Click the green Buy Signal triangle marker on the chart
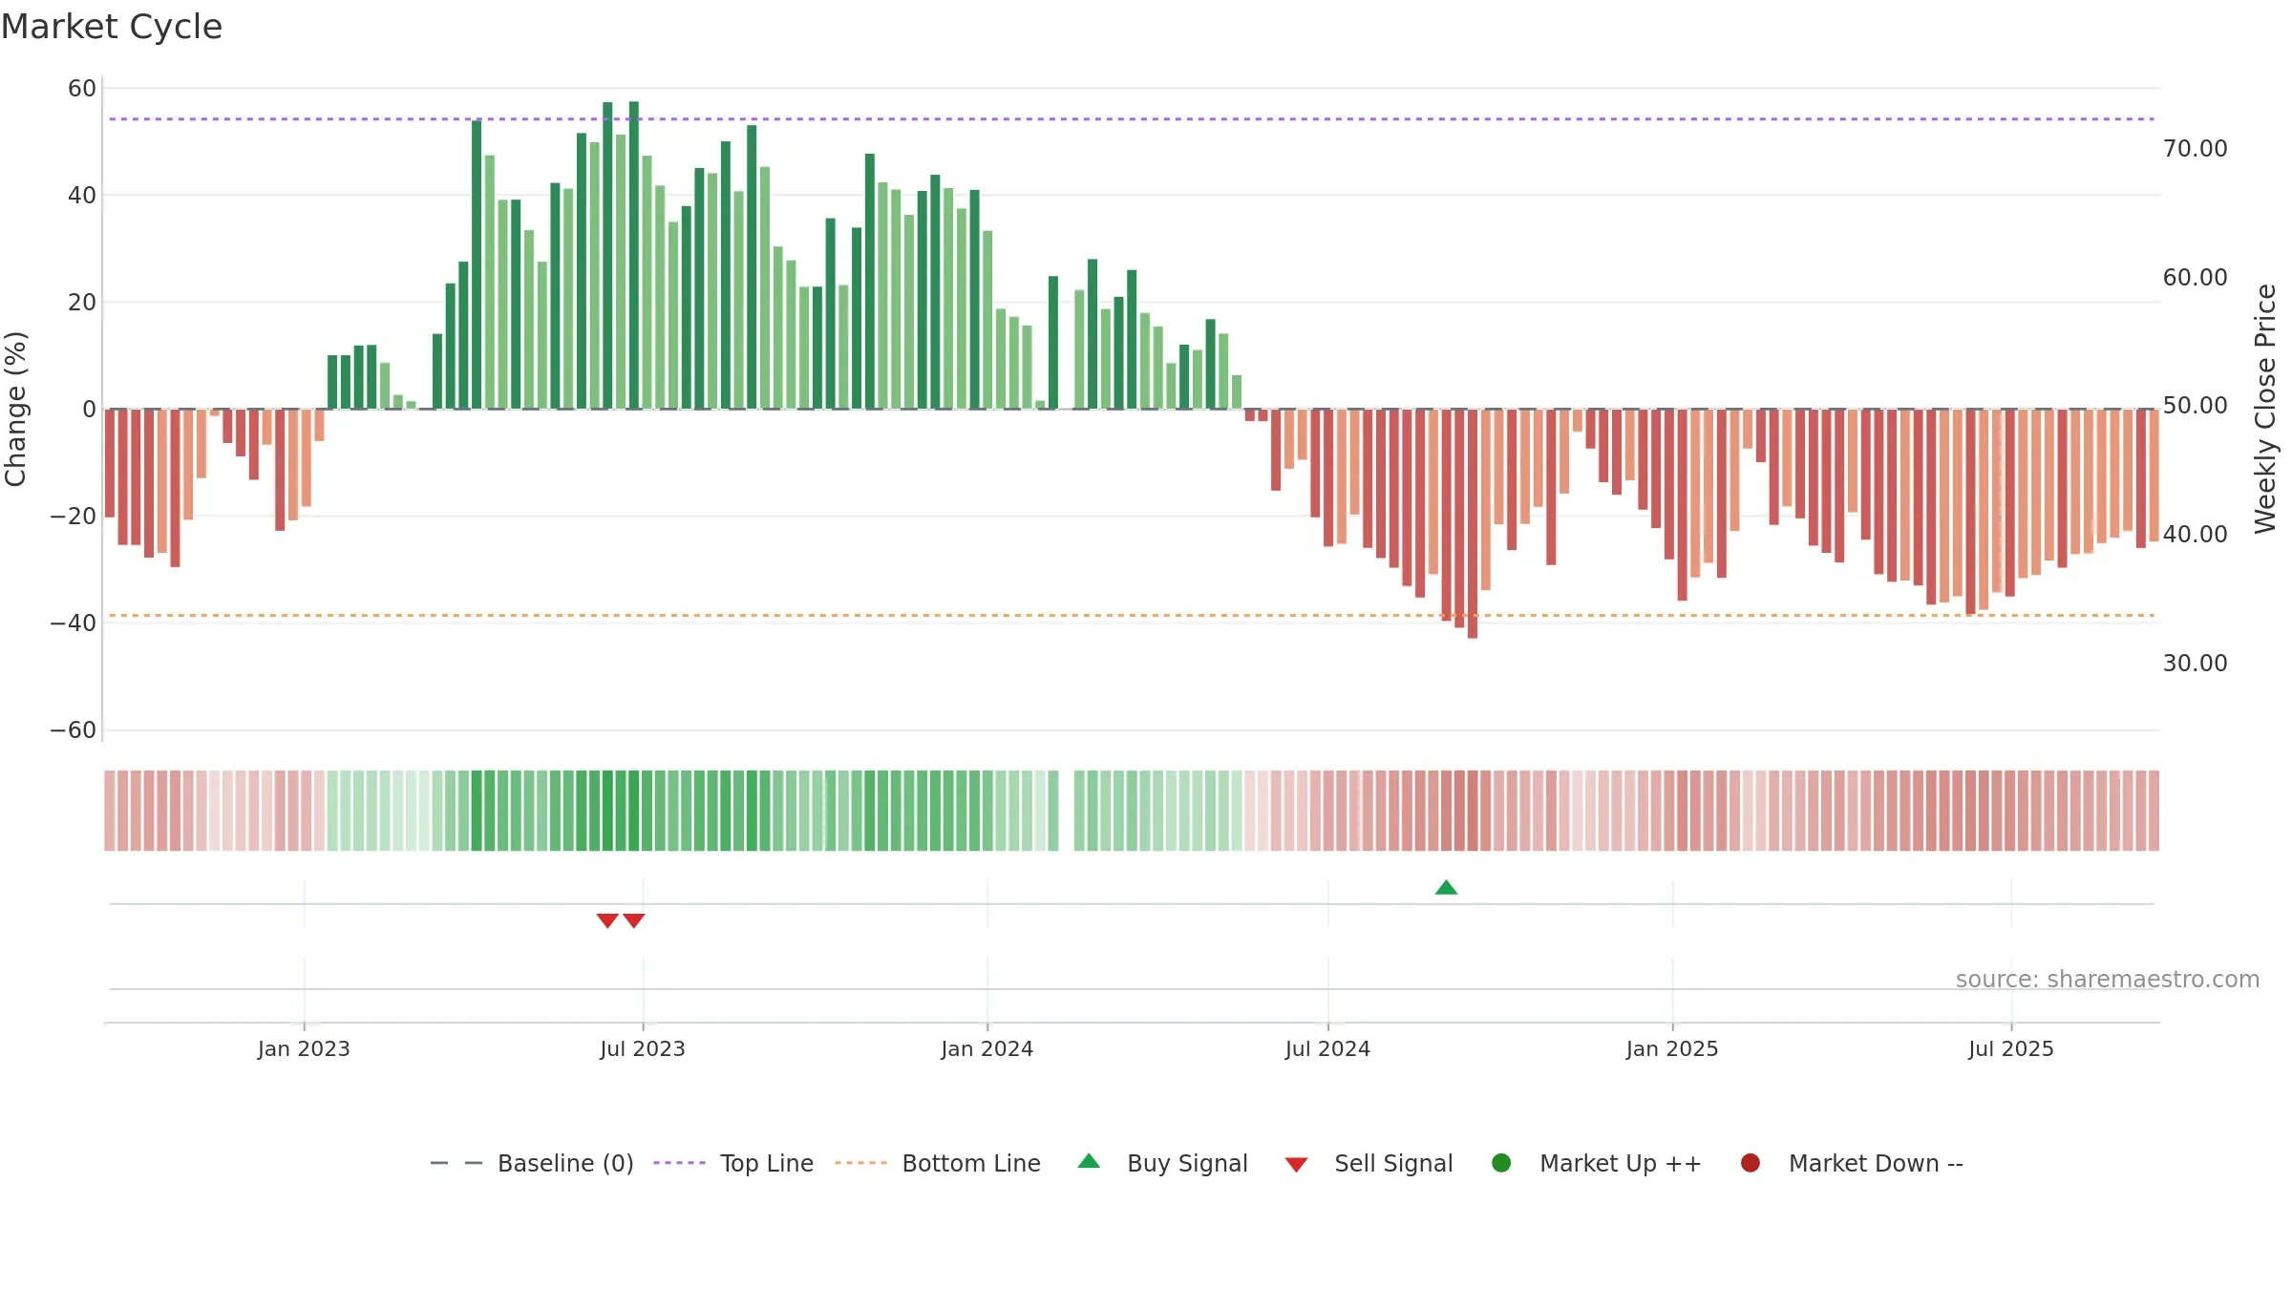Screen dimensions: 2292x1289 [x=1446, y=888]
